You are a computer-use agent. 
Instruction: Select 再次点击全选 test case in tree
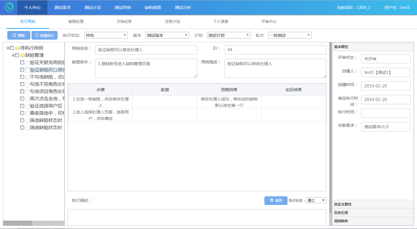(x=47, y=99)
